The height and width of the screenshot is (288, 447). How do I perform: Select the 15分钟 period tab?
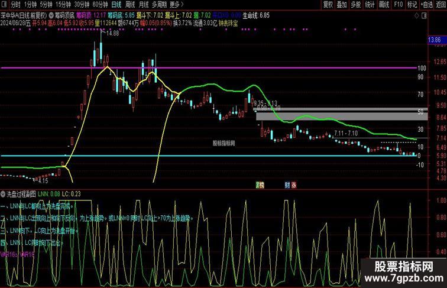pyautogui.click(x=63, y=4)
